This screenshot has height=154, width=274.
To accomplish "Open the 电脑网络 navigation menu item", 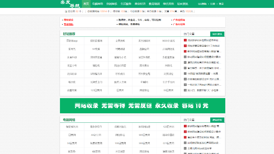I will (x=97, y=4).
